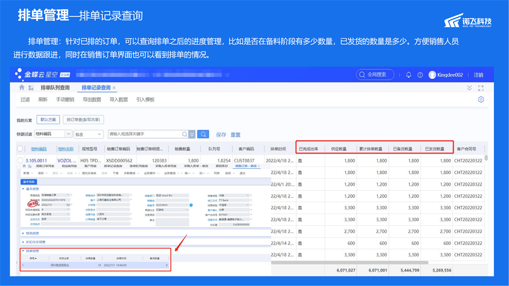Viewport: 509px width, 286px height.
Task: Click the blue round icon beside GUSTAVO
Action: click(191, 205)
